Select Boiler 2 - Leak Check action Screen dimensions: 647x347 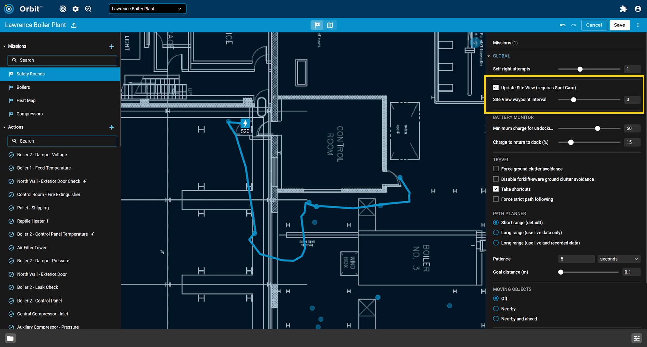click(x=60, y=287)
